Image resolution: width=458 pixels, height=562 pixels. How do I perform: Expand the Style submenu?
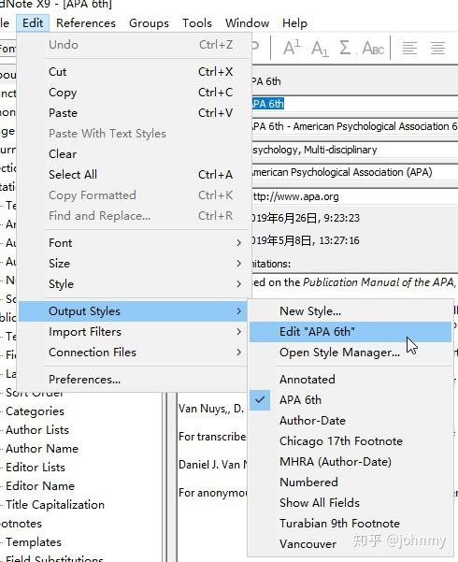[x=135, y=284]
